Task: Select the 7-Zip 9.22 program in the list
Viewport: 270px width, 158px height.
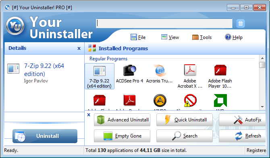Action: point(100,76)
